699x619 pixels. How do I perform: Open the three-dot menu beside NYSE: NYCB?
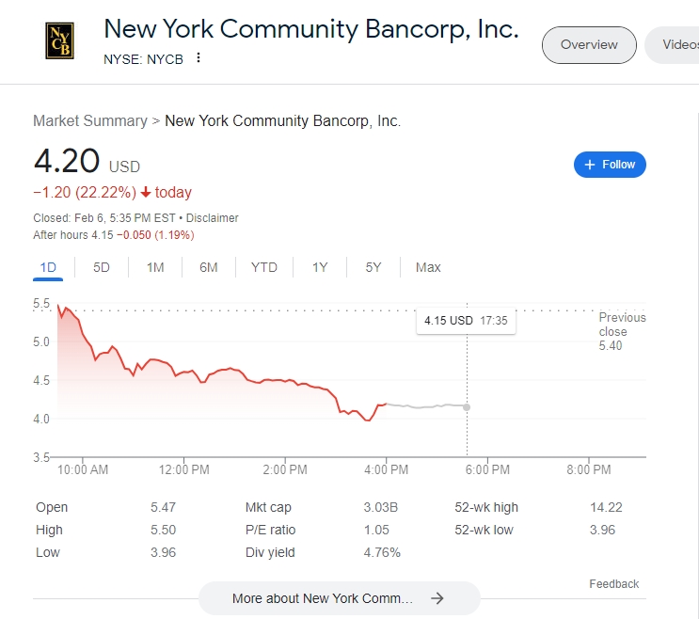199,58
